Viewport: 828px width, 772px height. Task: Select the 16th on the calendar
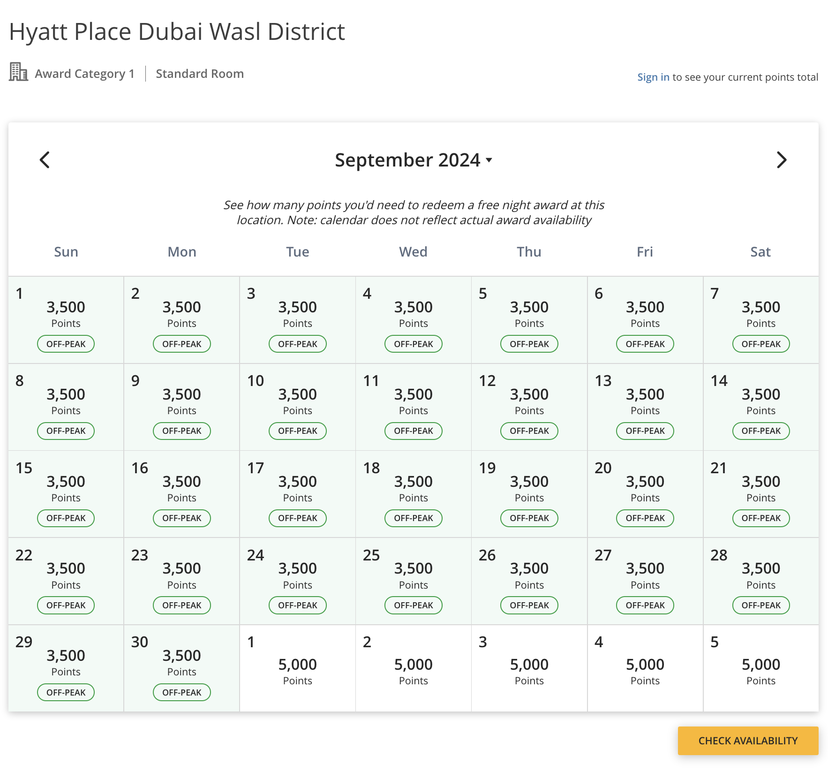click(182, 494)
